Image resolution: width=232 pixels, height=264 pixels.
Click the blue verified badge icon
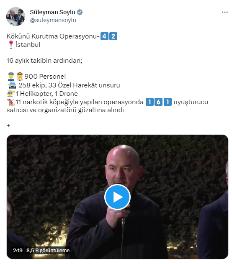click(x=80, y=12)
